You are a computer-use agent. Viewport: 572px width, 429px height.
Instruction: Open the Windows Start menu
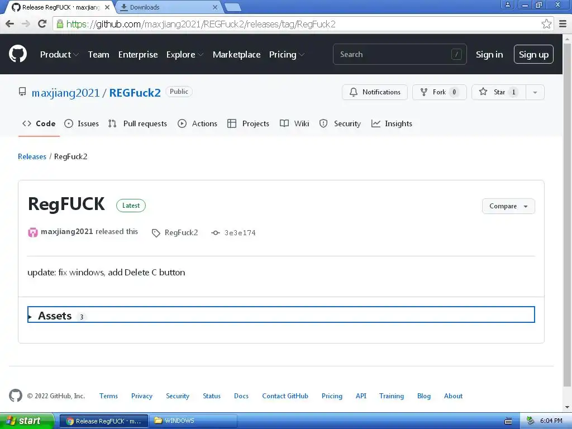[x=27, y=421]
